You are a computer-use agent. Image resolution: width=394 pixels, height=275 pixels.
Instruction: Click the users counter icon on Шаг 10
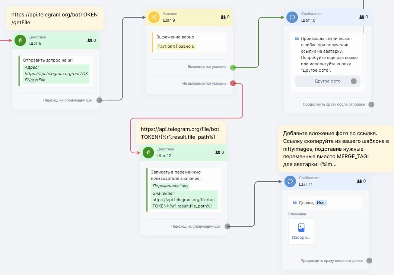coord(361,17)
